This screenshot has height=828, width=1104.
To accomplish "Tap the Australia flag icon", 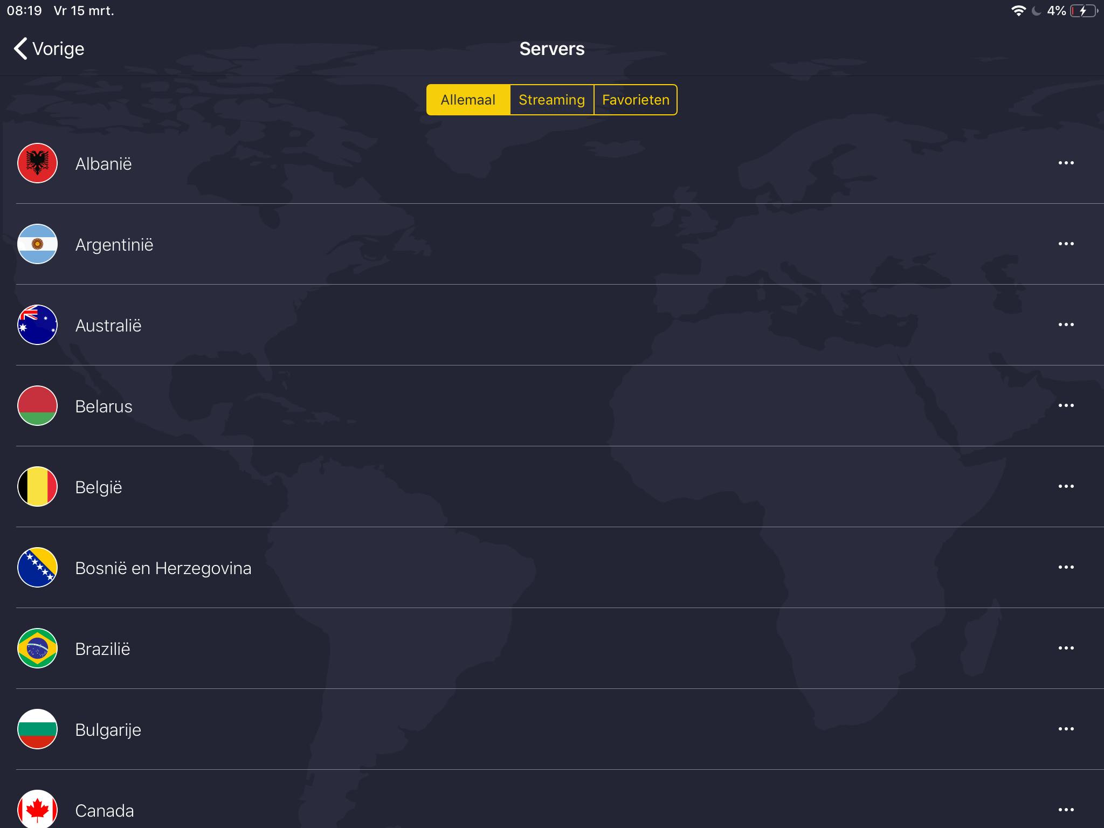I will (37, 325).
